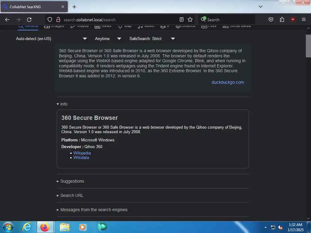
Task: Open the Windows Start menu
Action: click(x=8, y=227)
